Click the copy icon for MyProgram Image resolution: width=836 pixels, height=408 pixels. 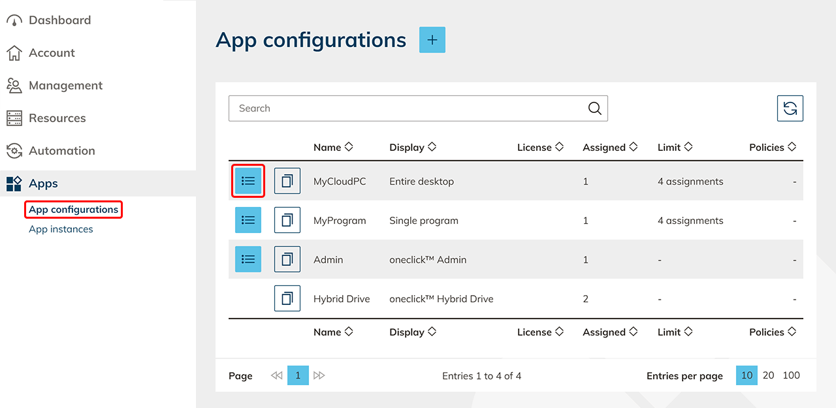287,220
